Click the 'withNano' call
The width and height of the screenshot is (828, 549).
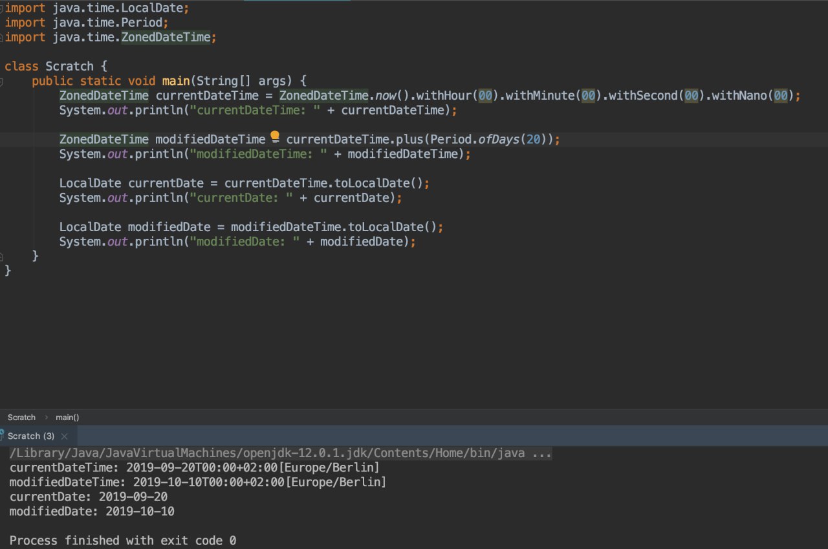point(739,96)
